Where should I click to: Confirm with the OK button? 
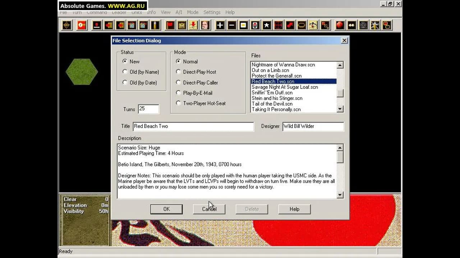[166, 209]
